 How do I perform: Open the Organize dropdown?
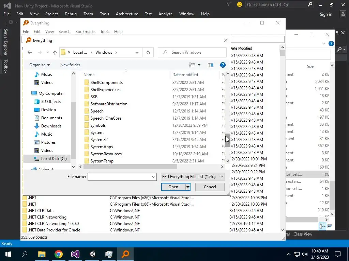point(40,65)
